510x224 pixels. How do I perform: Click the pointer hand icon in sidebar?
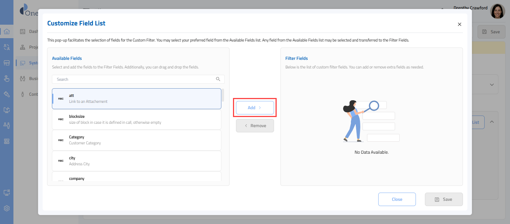pyautogui.click(x=6, y=79)
